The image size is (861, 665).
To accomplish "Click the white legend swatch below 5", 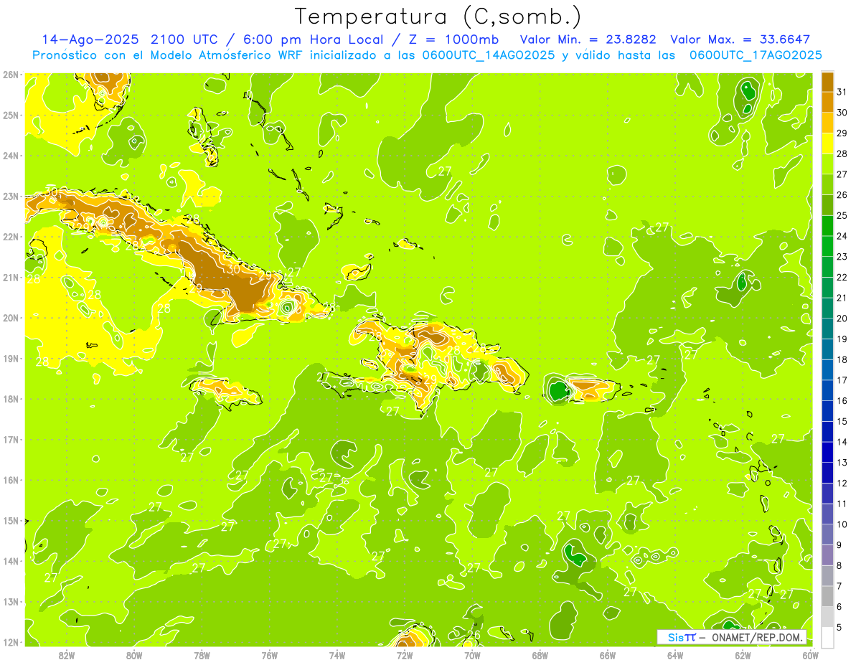I will point(827,637).
